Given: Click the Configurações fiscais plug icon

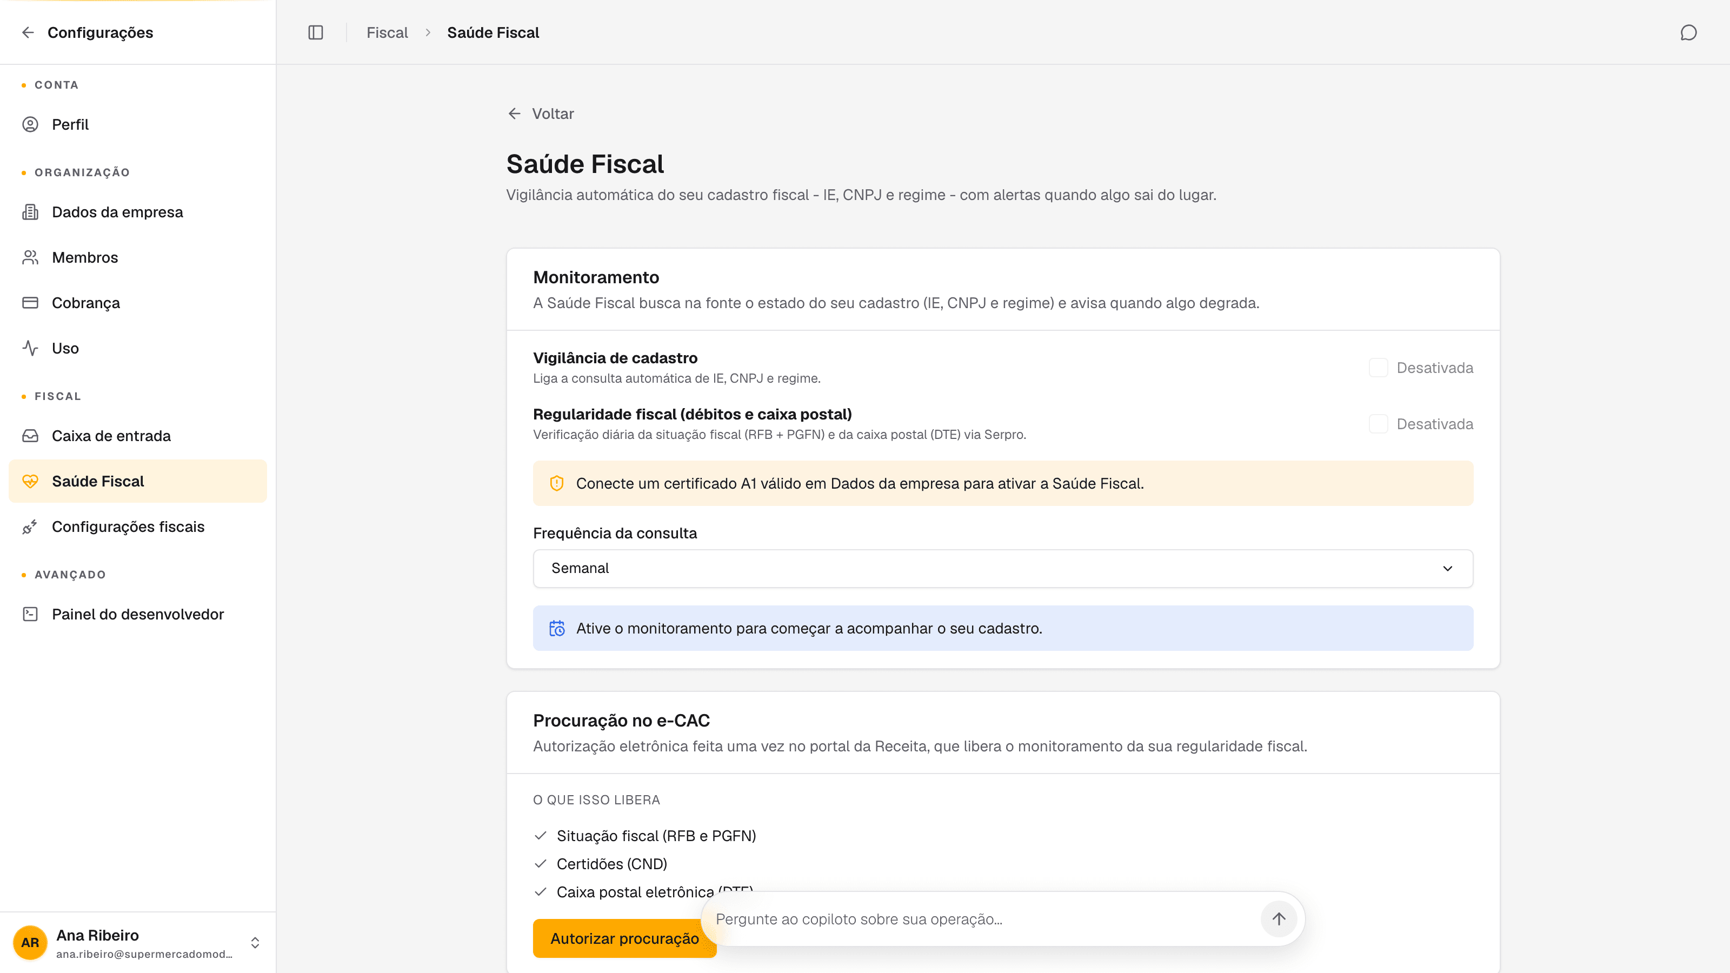Looking at the screenshot, I should (30, 527).
